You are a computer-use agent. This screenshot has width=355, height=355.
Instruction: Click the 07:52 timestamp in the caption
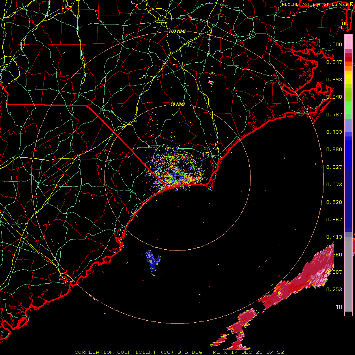click(x=275, y=352)
